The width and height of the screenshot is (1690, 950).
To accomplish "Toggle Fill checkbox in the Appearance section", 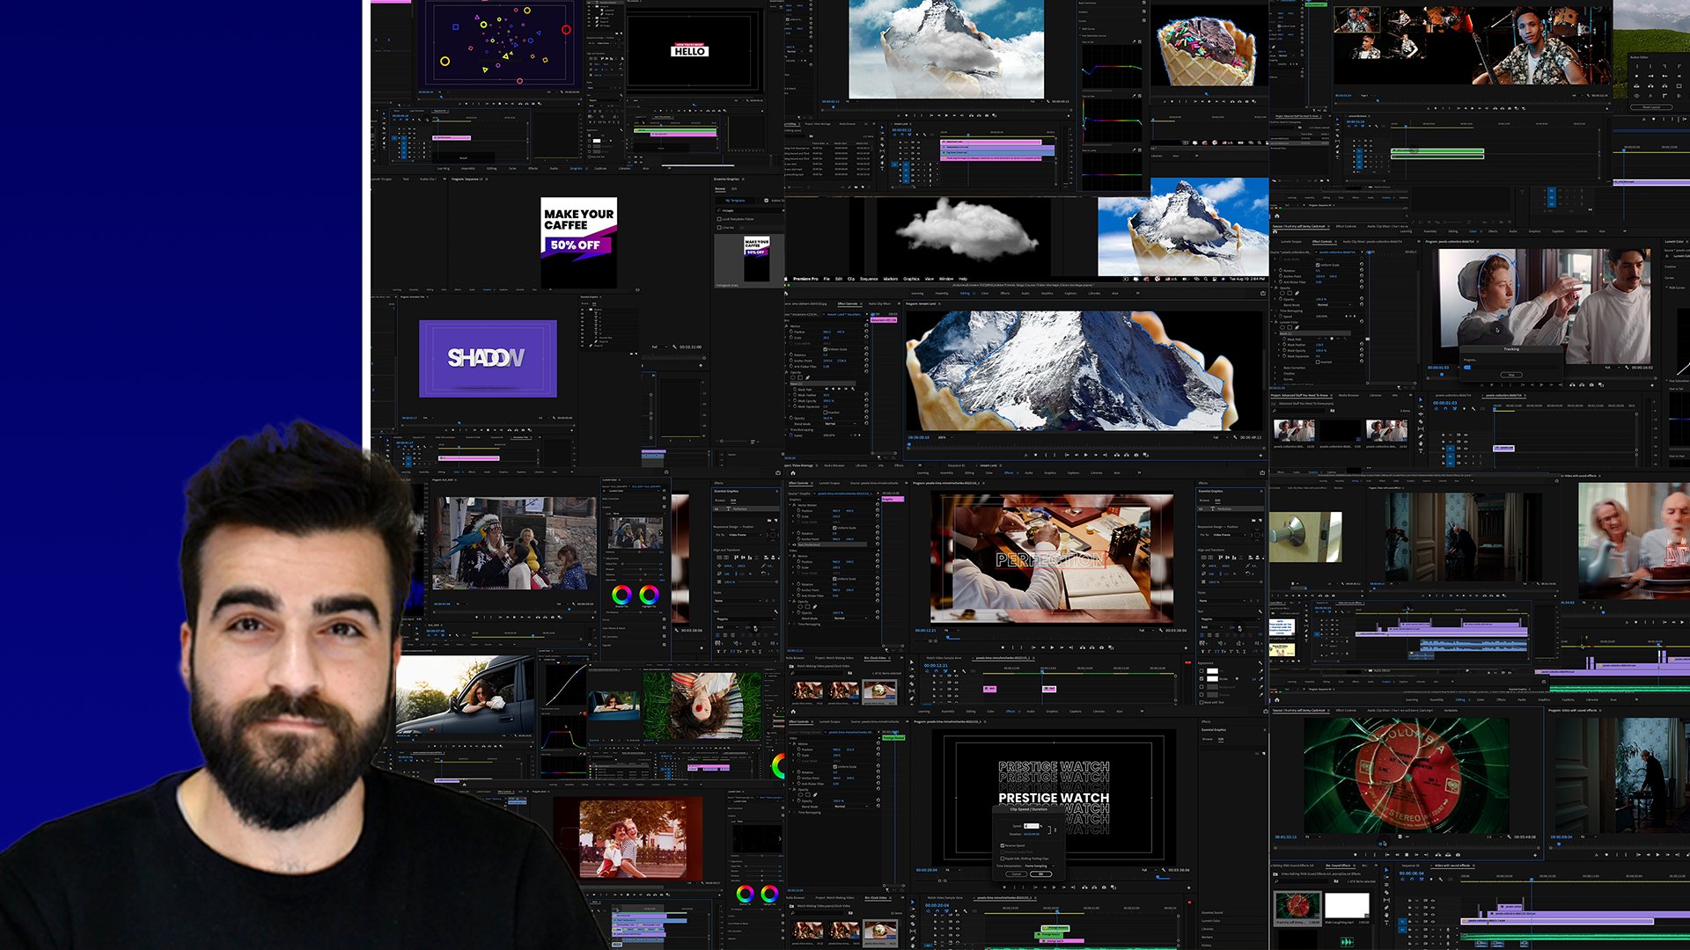I will click(1201, 671).
